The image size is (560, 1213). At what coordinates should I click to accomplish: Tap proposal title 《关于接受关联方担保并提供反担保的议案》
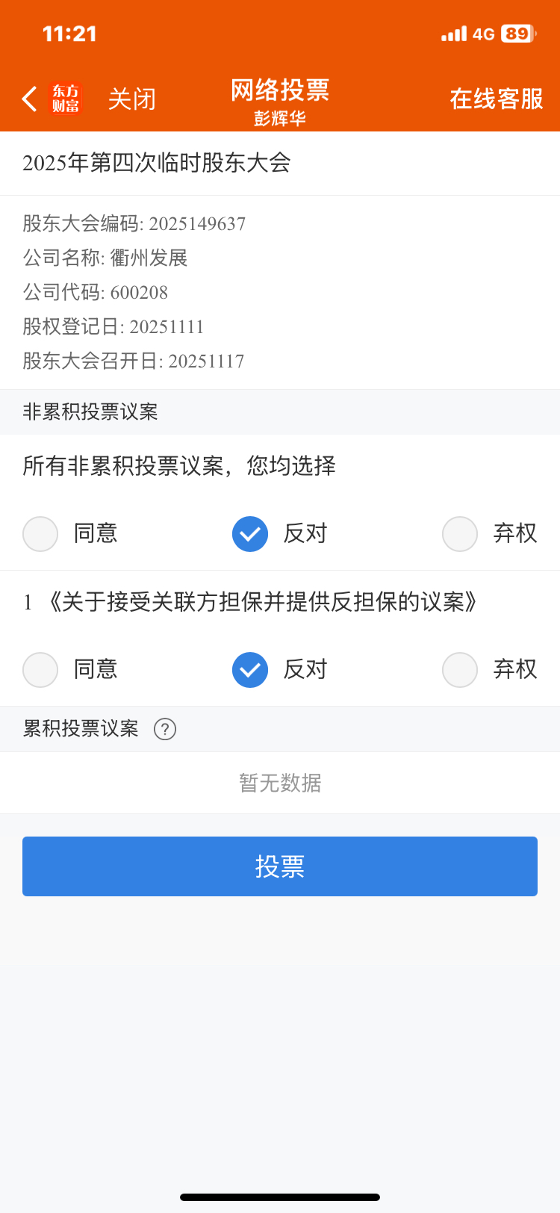point(261,602)
